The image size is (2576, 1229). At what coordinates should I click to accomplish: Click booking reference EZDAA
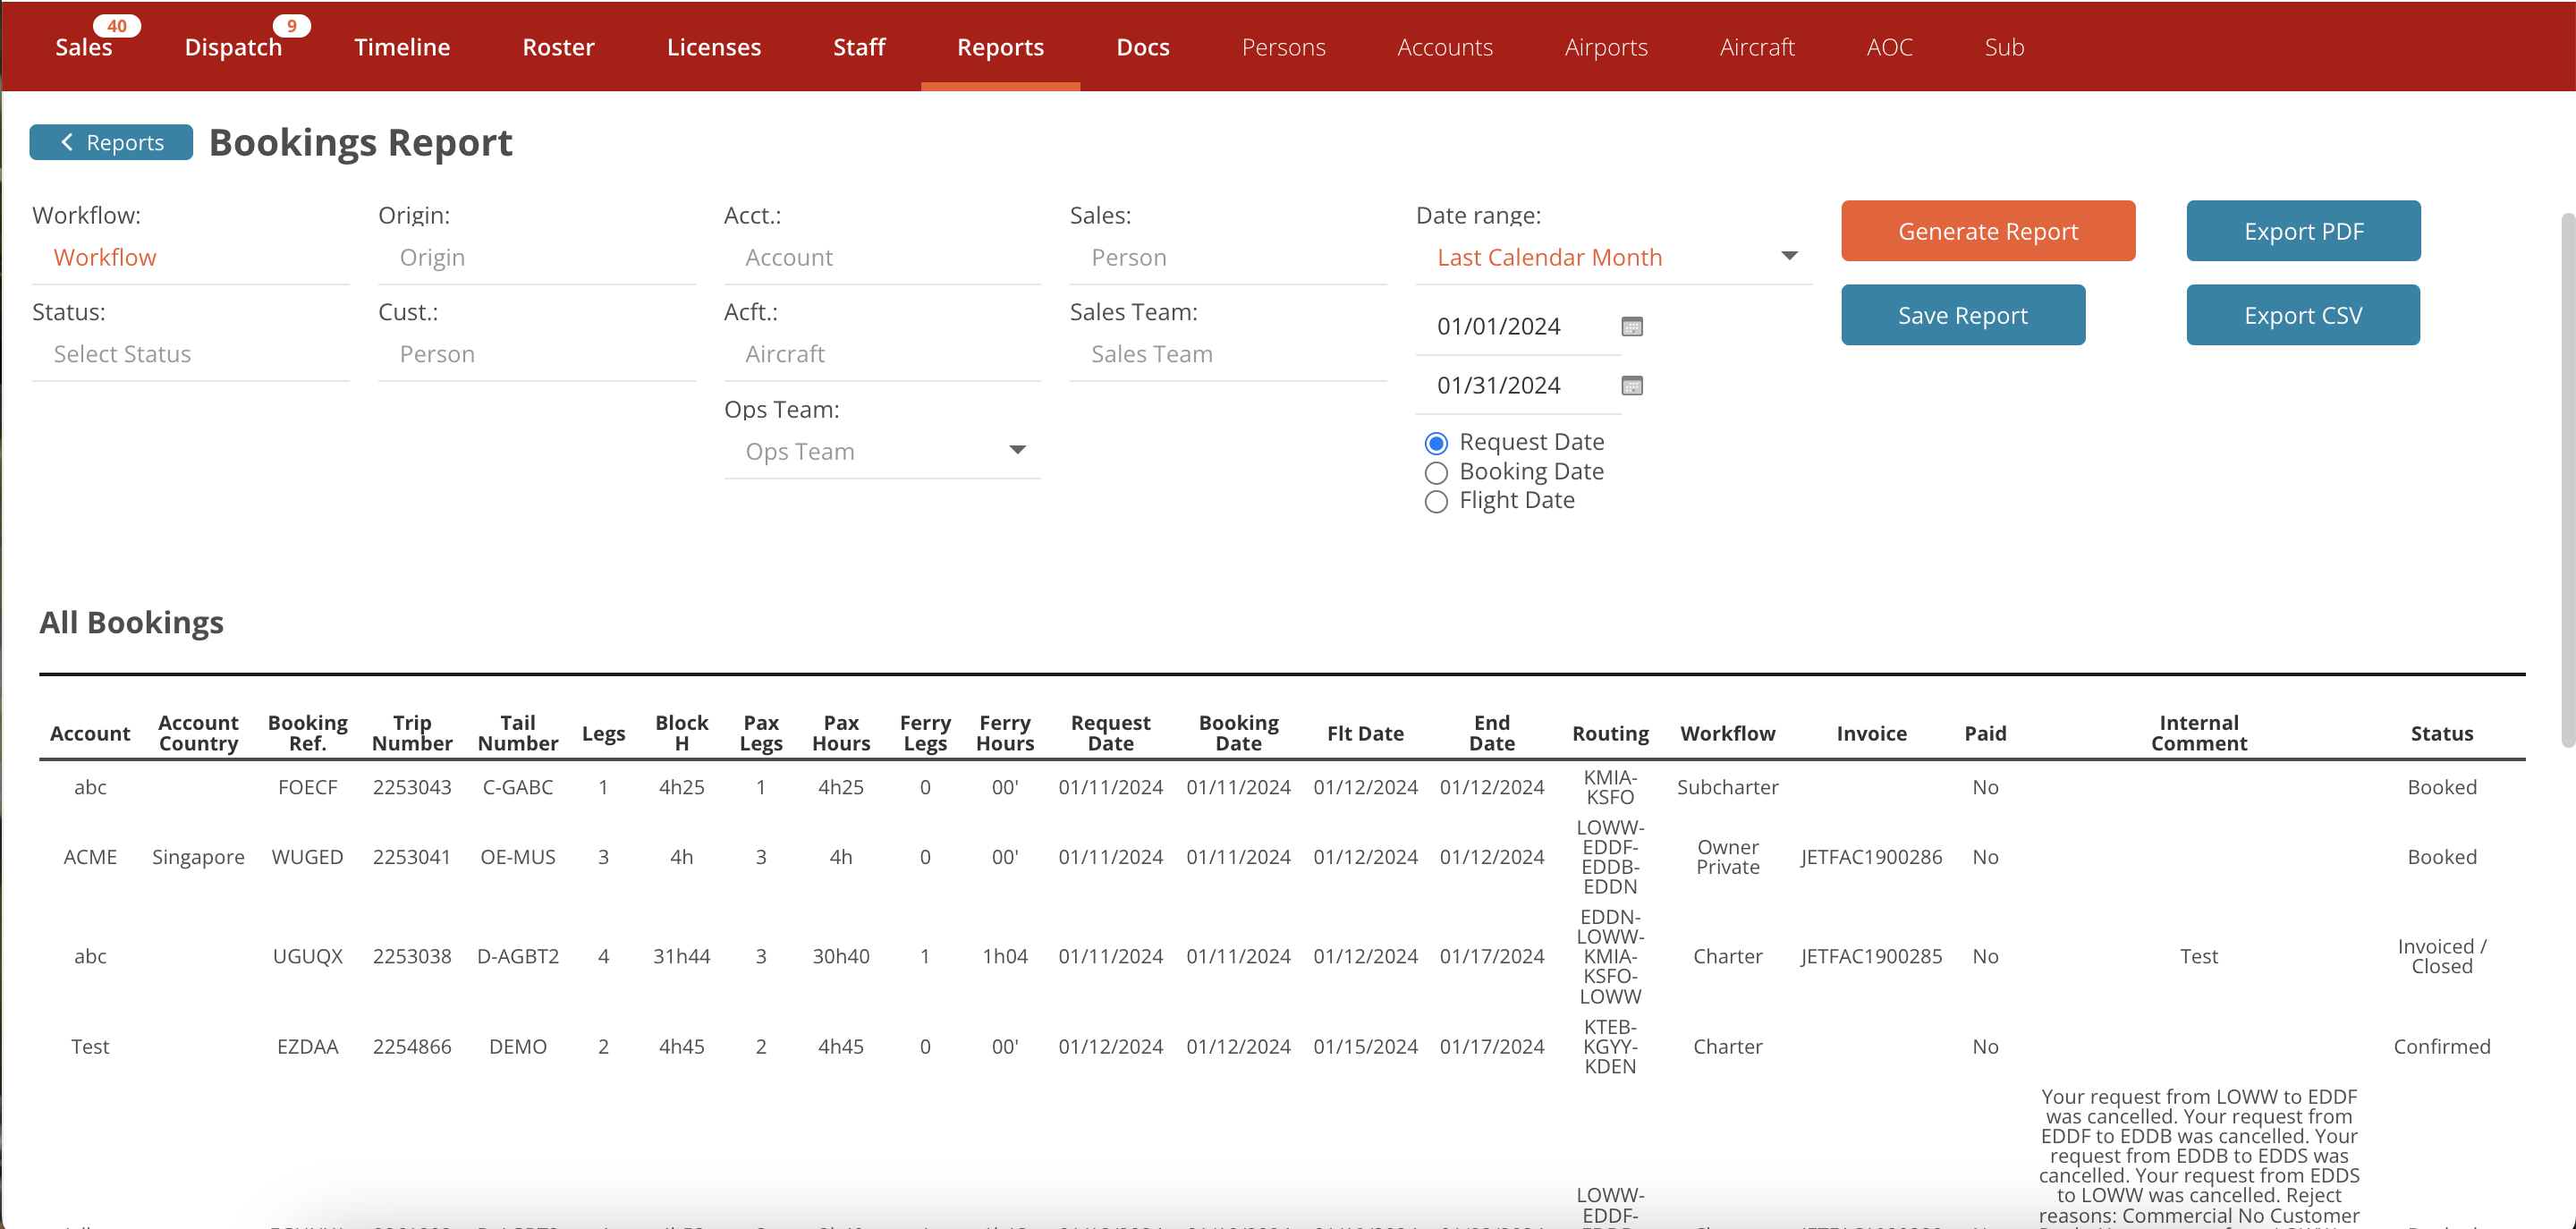[x=308, y=1047]
